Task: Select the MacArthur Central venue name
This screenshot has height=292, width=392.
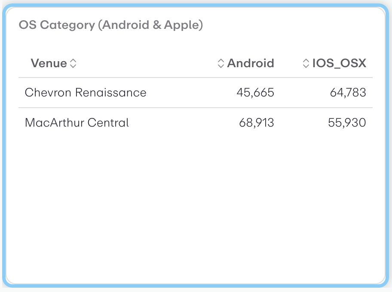Action: coord(77,122)
